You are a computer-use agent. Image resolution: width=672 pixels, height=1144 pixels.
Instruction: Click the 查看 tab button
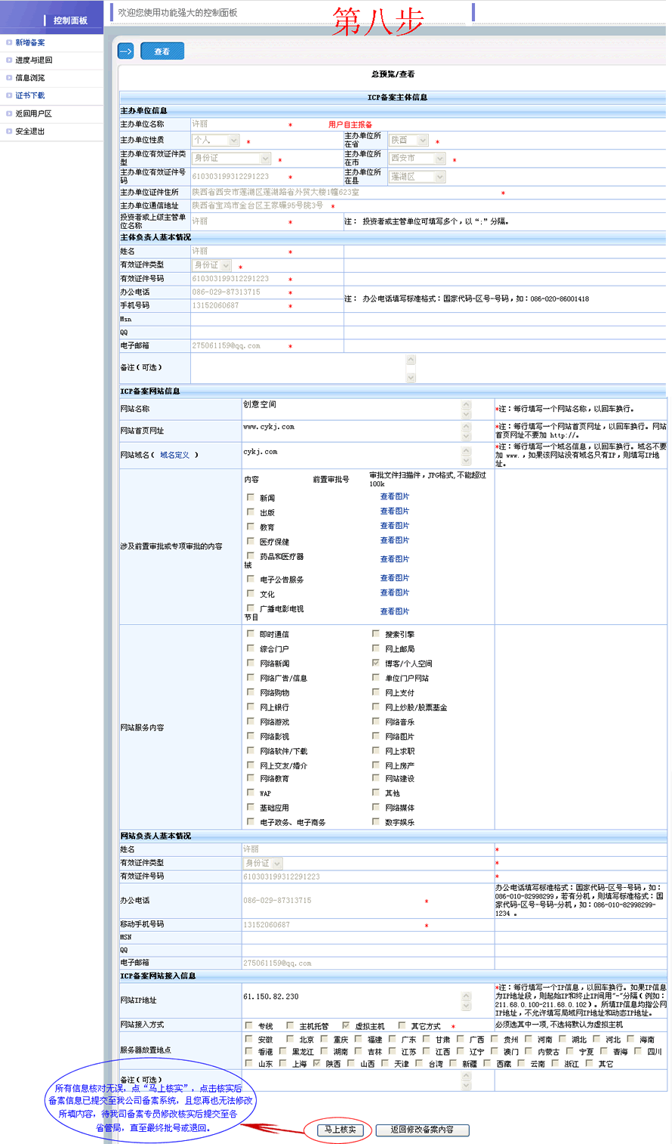click(x=162, y=51)
